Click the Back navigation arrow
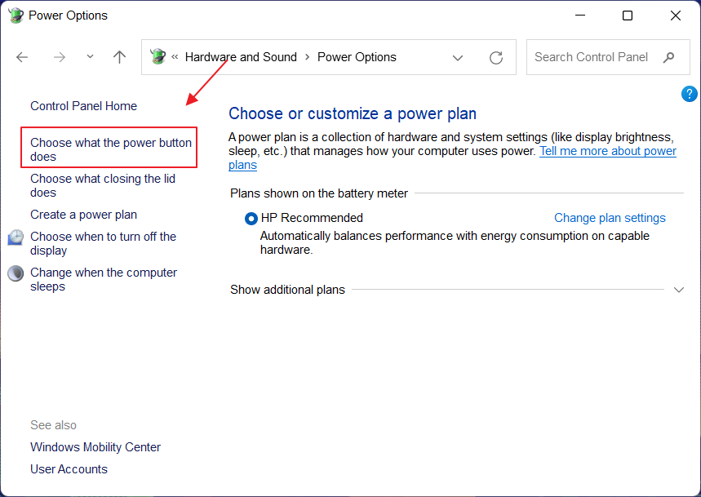This screenshot has width=701, height=497. coord(22,57)
